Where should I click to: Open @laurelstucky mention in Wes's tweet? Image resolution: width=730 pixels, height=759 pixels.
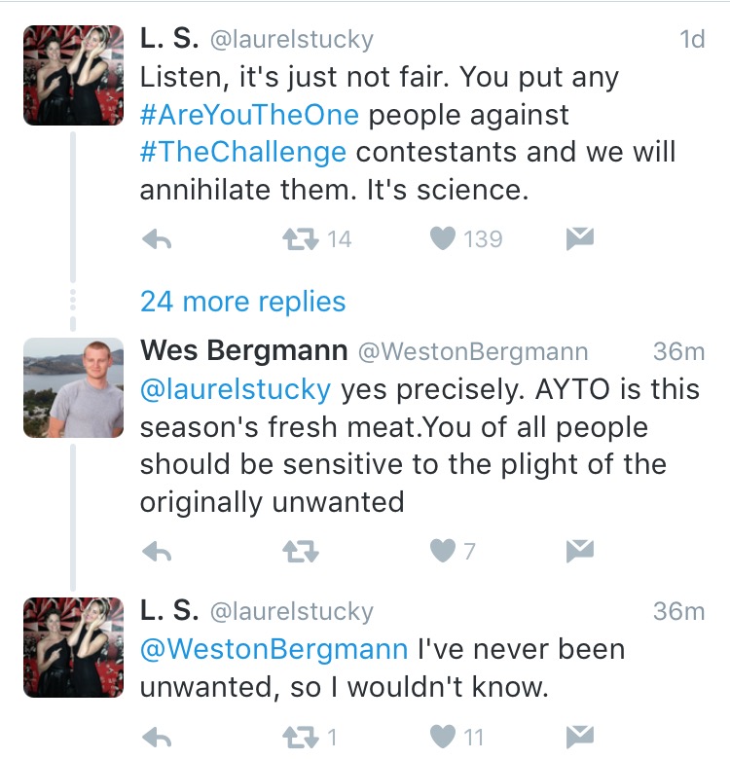click(x=236, y=389)
